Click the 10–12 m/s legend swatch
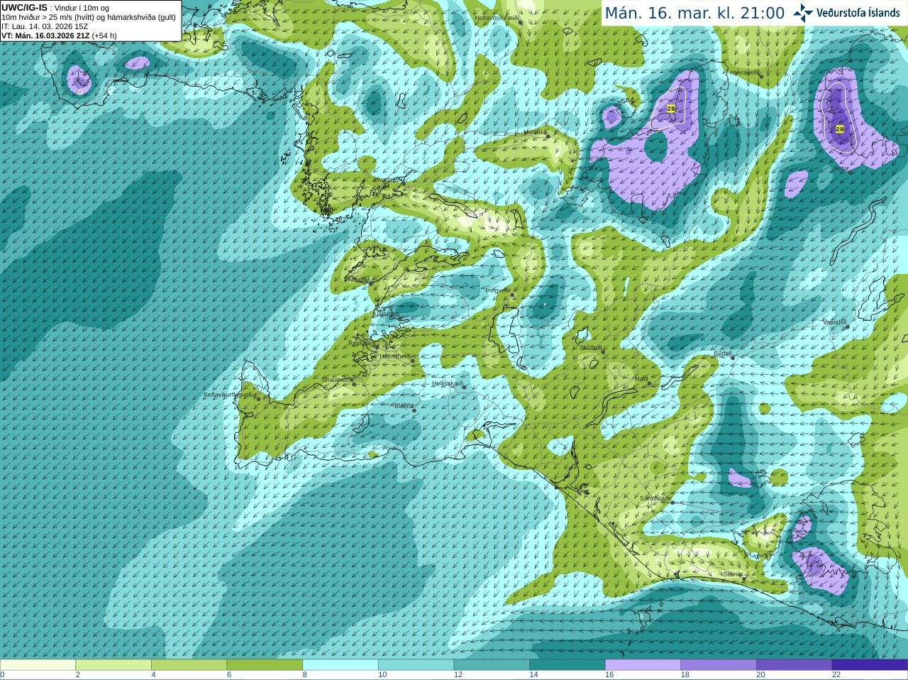Viewport: 908px width, 680px height. pos(416,664)
